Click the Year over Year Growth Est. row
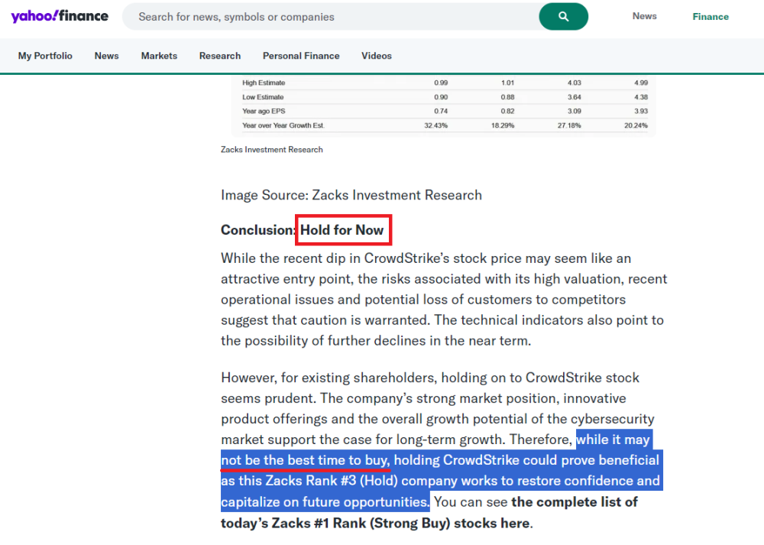 click(283, 125)
